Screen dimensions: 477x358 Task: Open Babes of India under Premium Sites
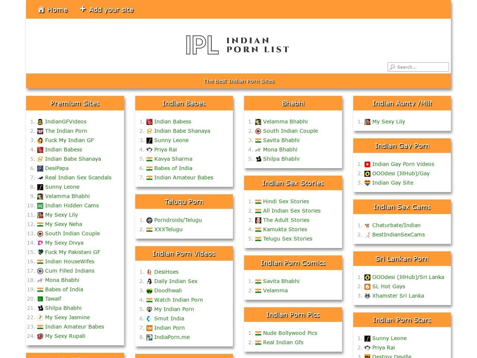click(x=64, y=289)
